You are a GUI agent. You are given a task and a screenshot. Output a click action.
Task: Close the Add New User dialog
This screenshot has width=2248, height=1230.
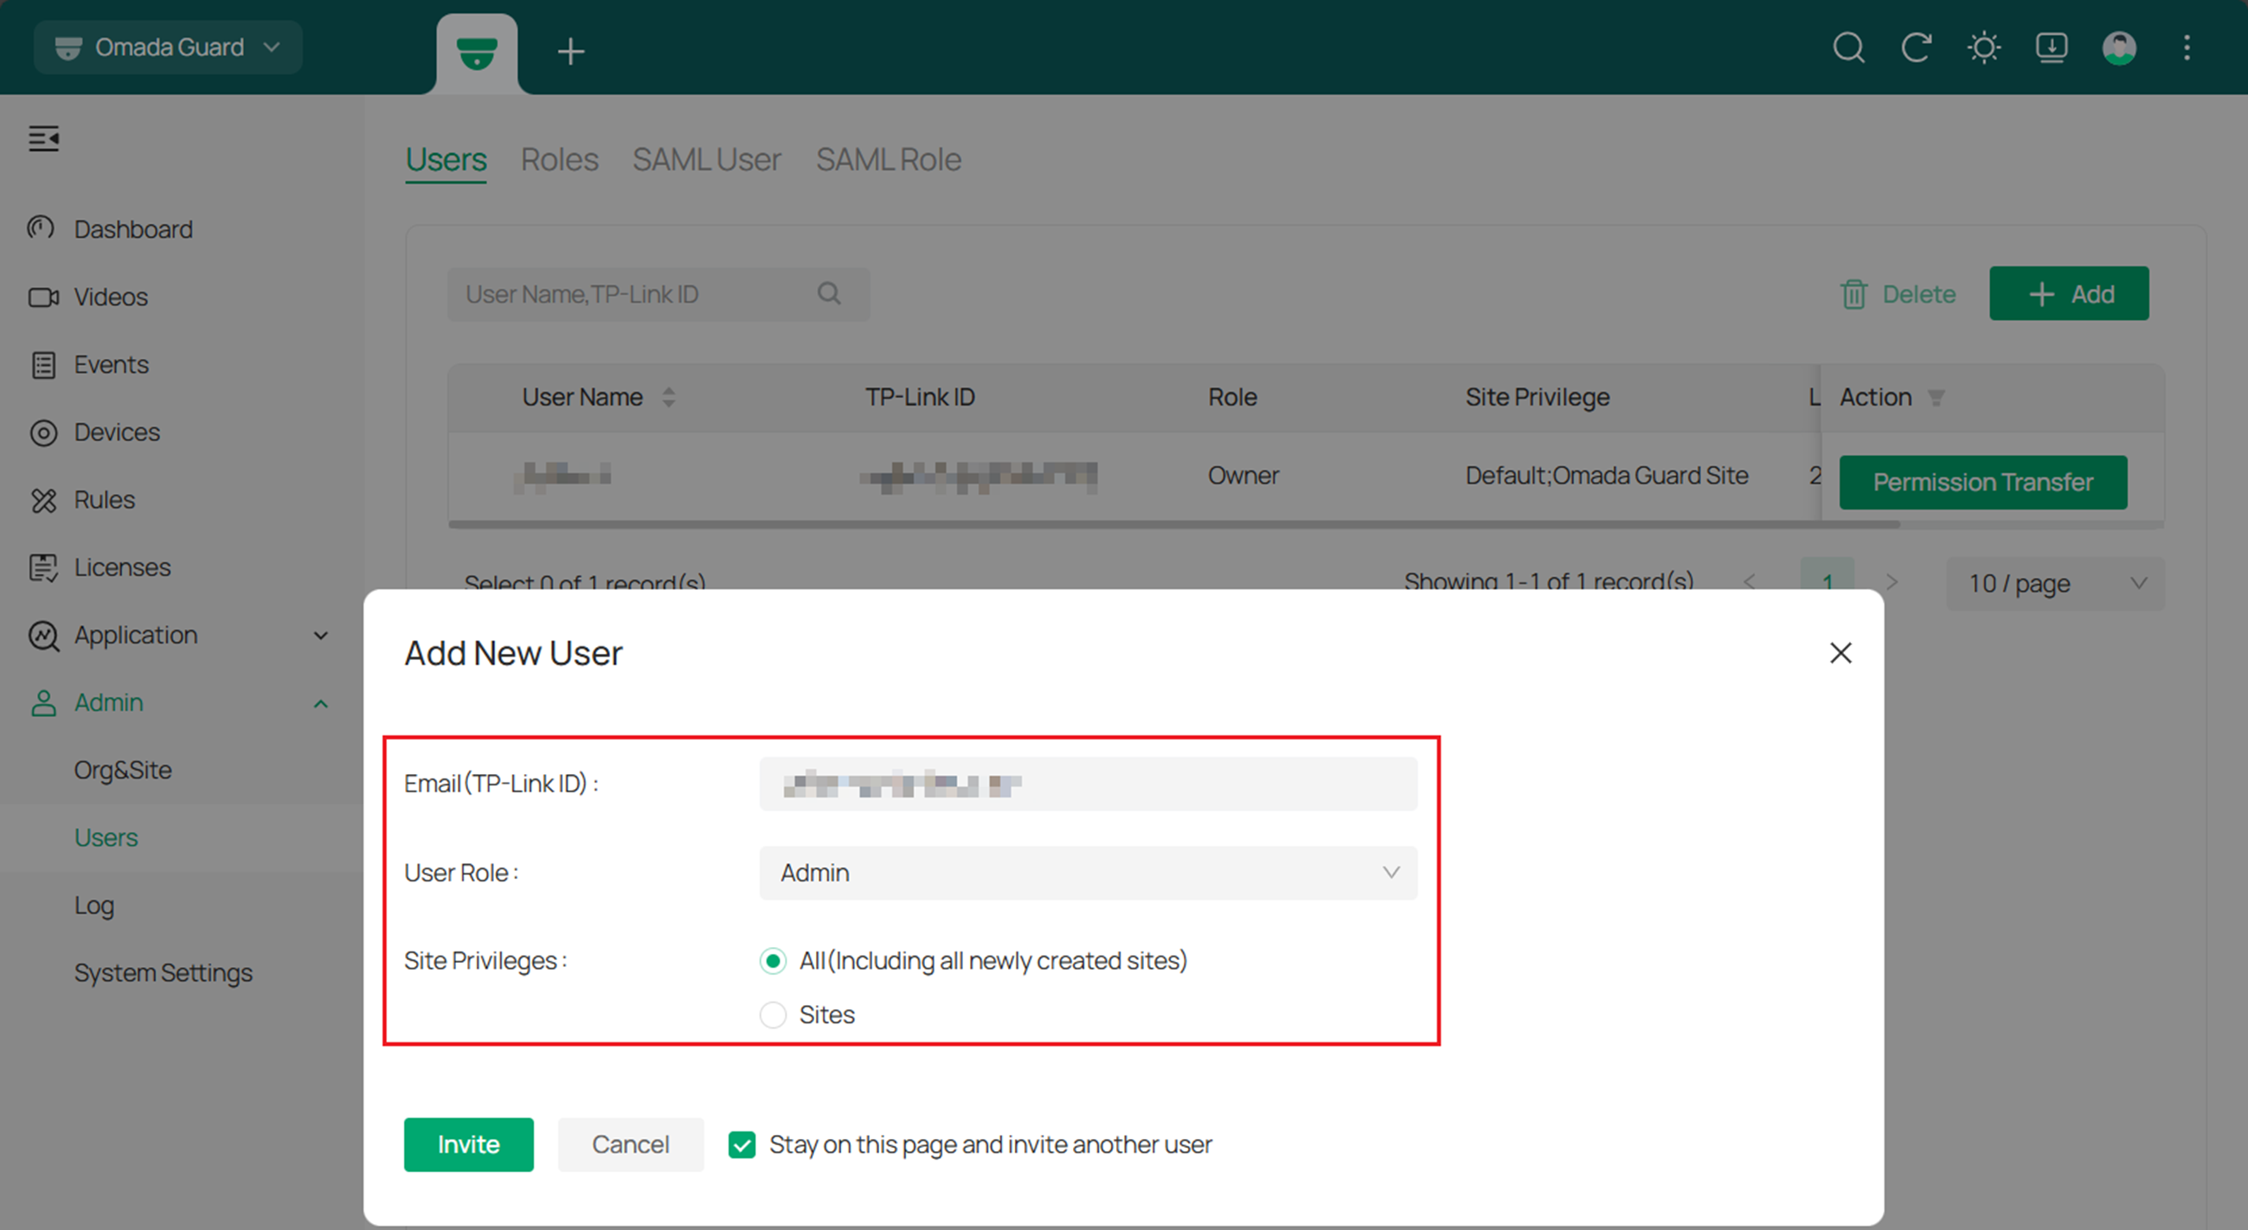1840,653
